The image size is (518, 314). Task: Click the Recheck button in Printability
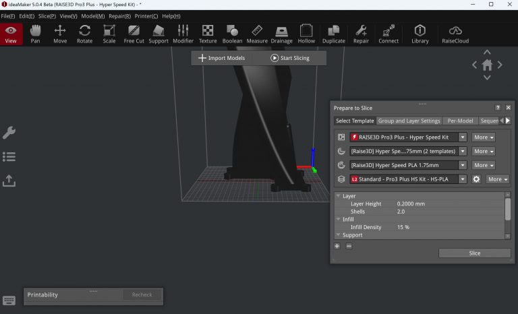pos(142,294)
